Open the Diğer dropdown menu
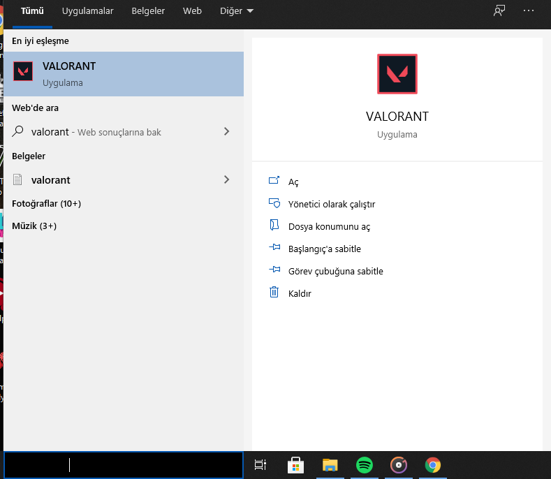Screen dimensions: 551x479 coord(237,11)
